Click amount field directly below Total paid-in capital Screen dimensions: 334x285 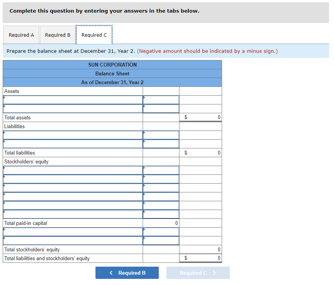point(161,232)
